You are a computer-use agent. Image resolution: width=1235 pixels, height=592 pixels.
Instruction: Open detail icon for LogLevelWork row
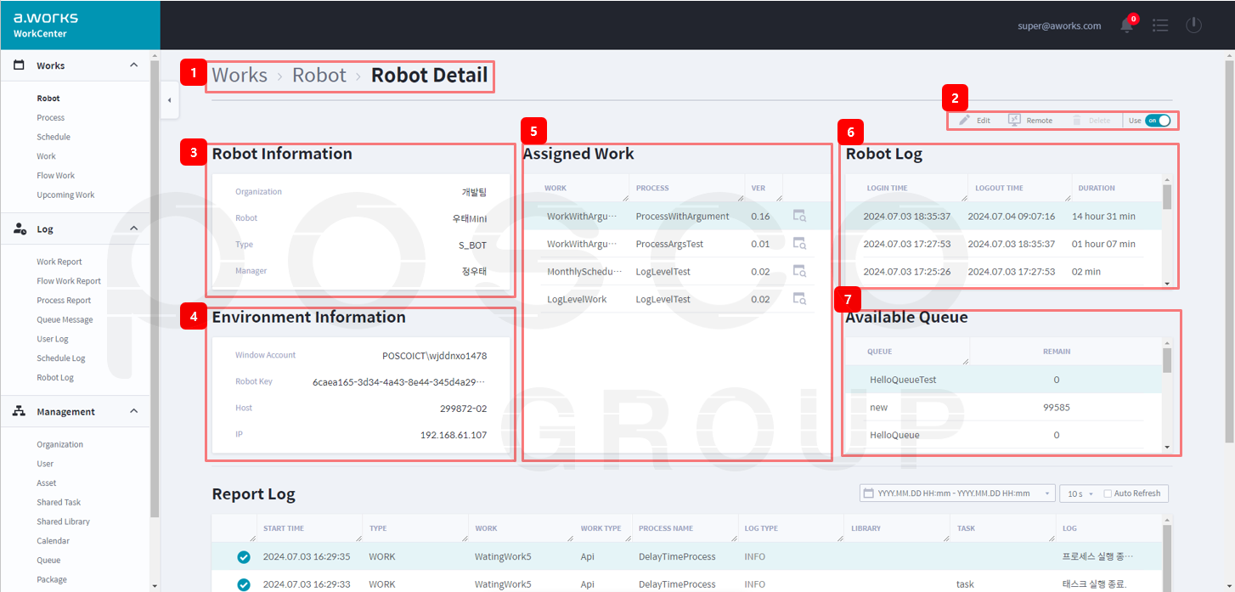tap(798, 299)
